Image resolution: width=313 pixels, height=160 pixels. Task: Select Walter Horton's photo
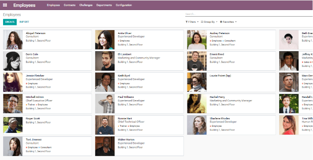tap(105, 146)
